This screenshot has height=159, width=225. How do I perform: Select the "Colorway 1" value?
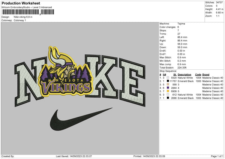20,20
